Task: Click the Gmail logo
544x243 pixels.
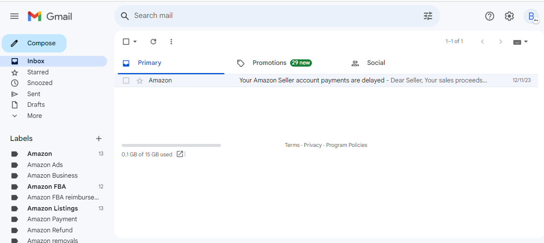Action: tap(50, 16)
